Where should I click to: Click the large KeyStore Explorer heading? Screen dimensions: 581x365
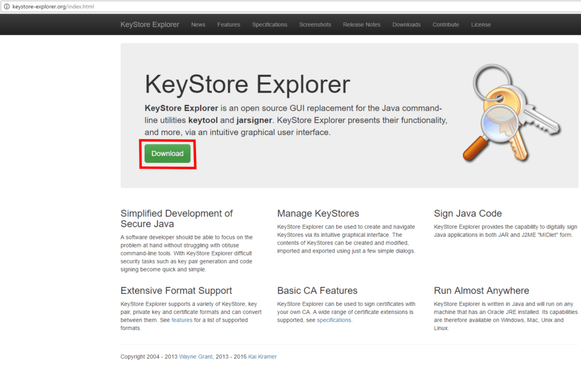(x=247, y=84)
